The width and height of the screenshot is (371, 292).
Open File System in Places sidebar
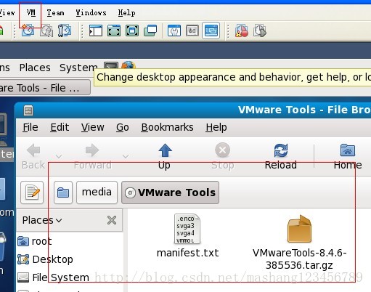click(54, 277)
